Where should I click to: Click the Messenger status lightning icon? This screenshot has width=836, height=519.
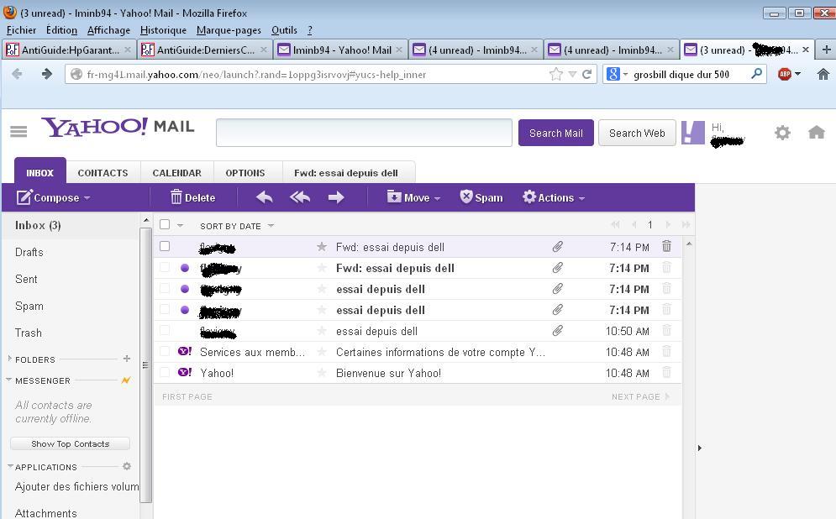(x=126, y=380)
